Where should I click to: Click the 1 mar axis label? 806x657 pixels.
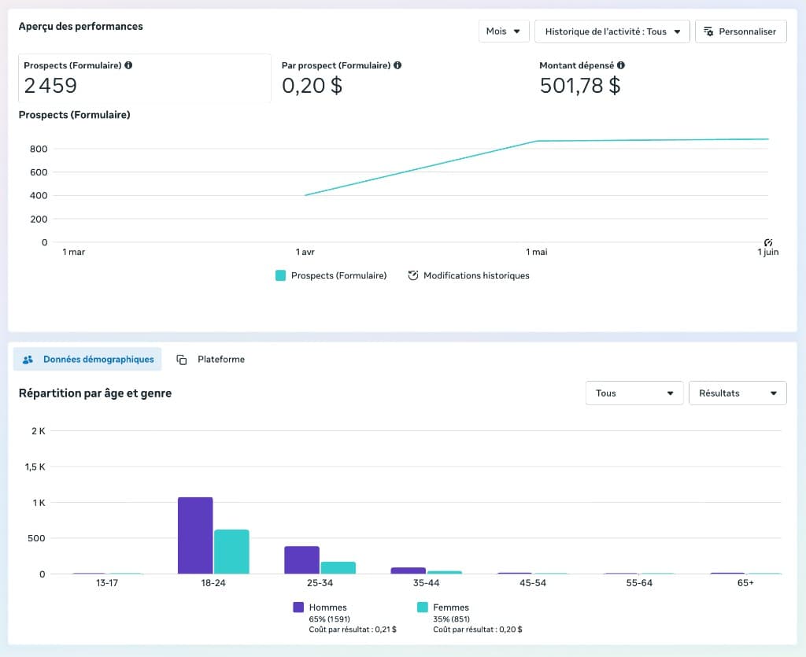pyautogui.click(x=73, y=252)
